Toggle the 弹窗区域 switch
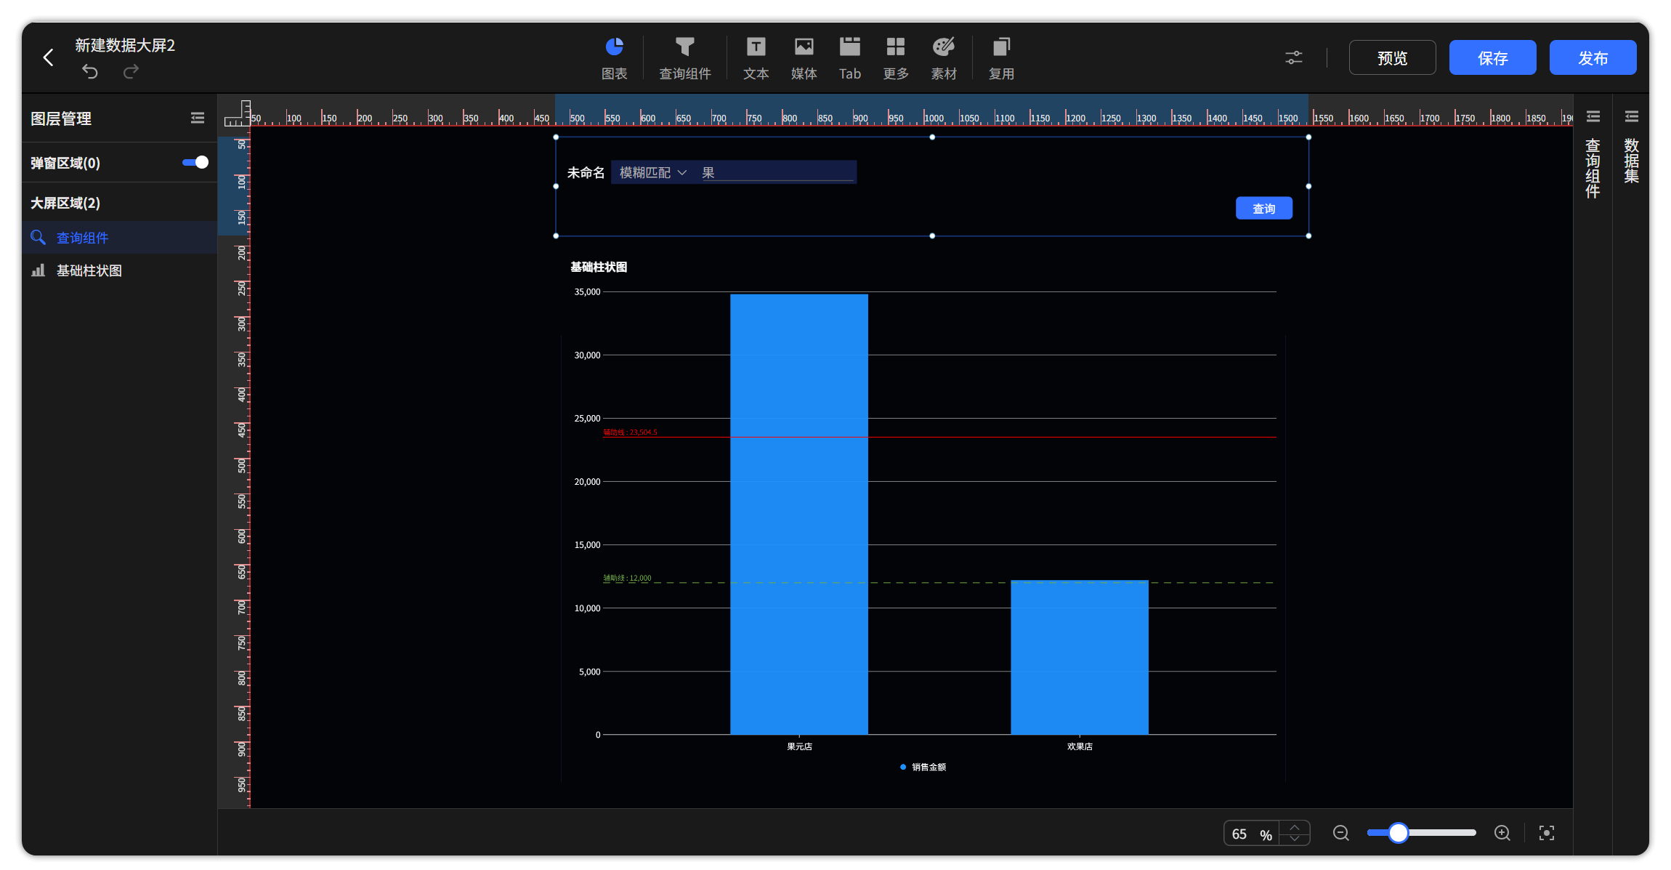 pos(195,162)
